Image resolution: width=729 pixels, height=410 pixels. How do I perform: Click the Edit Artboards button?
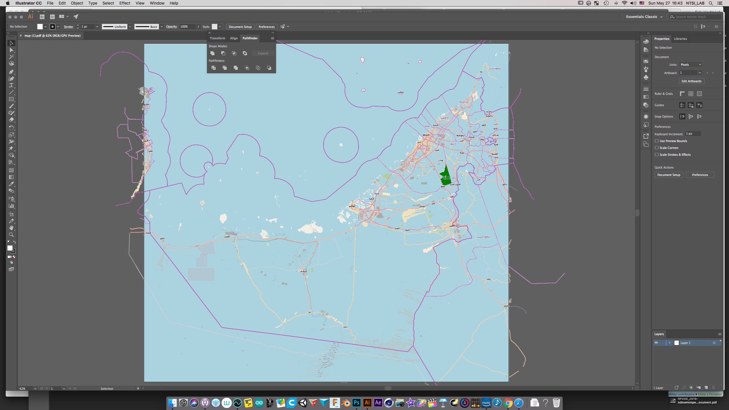point(691,81)
